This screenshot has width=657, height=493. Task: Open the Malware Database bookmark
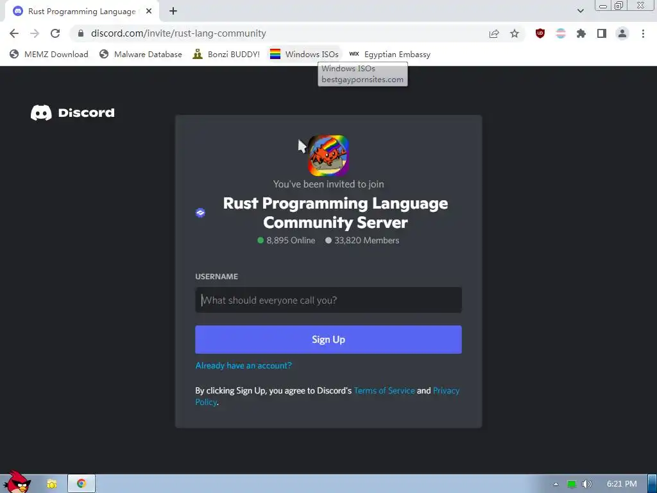[141, 55]
